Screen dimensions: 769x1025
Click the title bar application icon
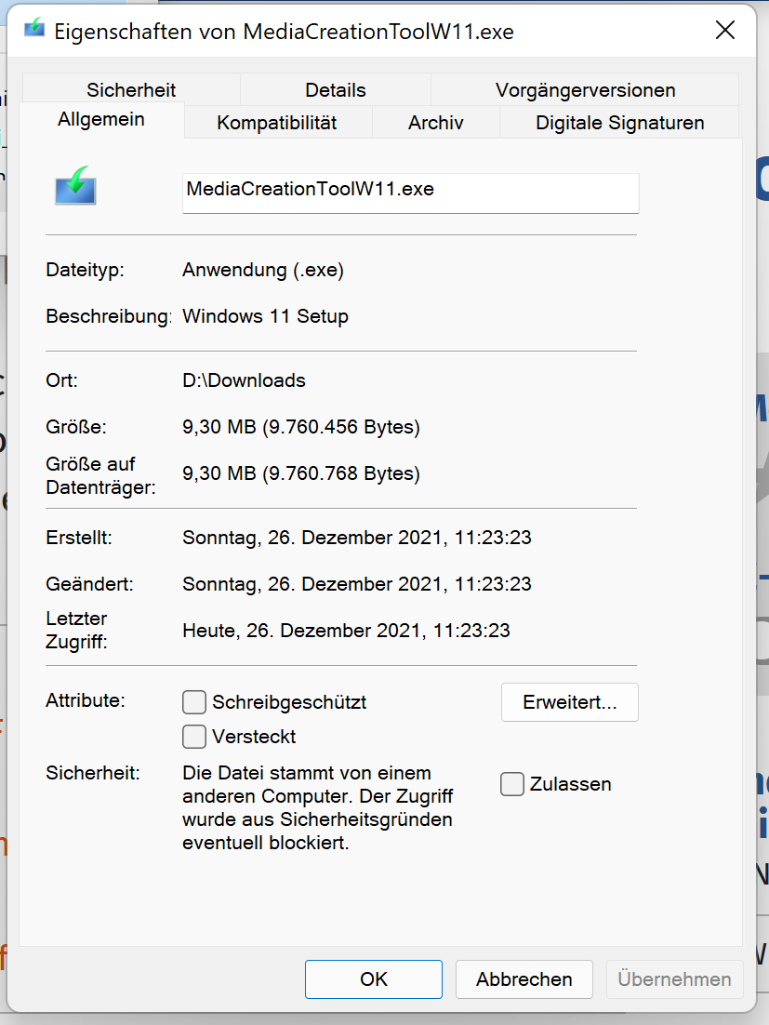click(x=34, y=30)
